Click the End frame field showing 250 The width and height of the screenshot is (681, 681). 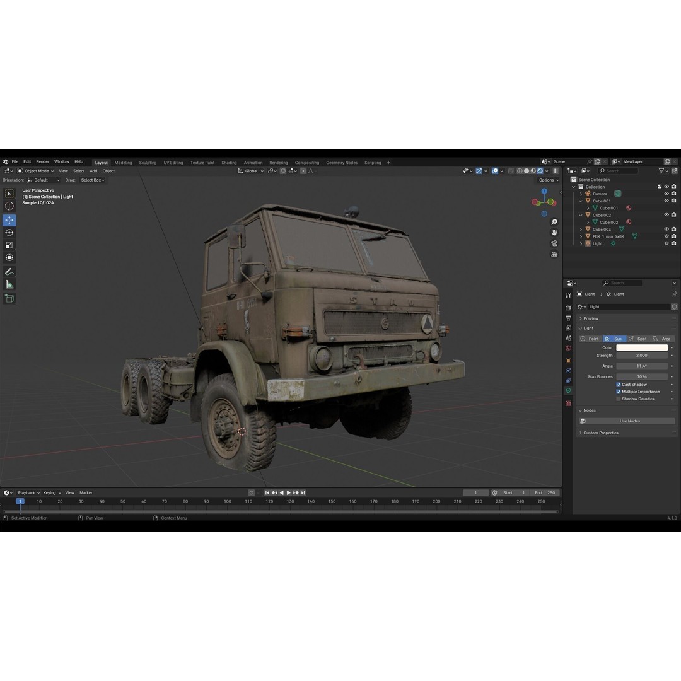(545, 493)
